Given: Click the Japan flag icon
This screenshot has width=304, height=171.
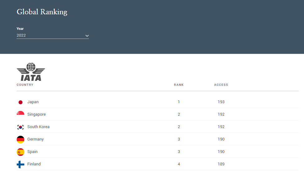Looking at the screenshot, I should (20, 102).
